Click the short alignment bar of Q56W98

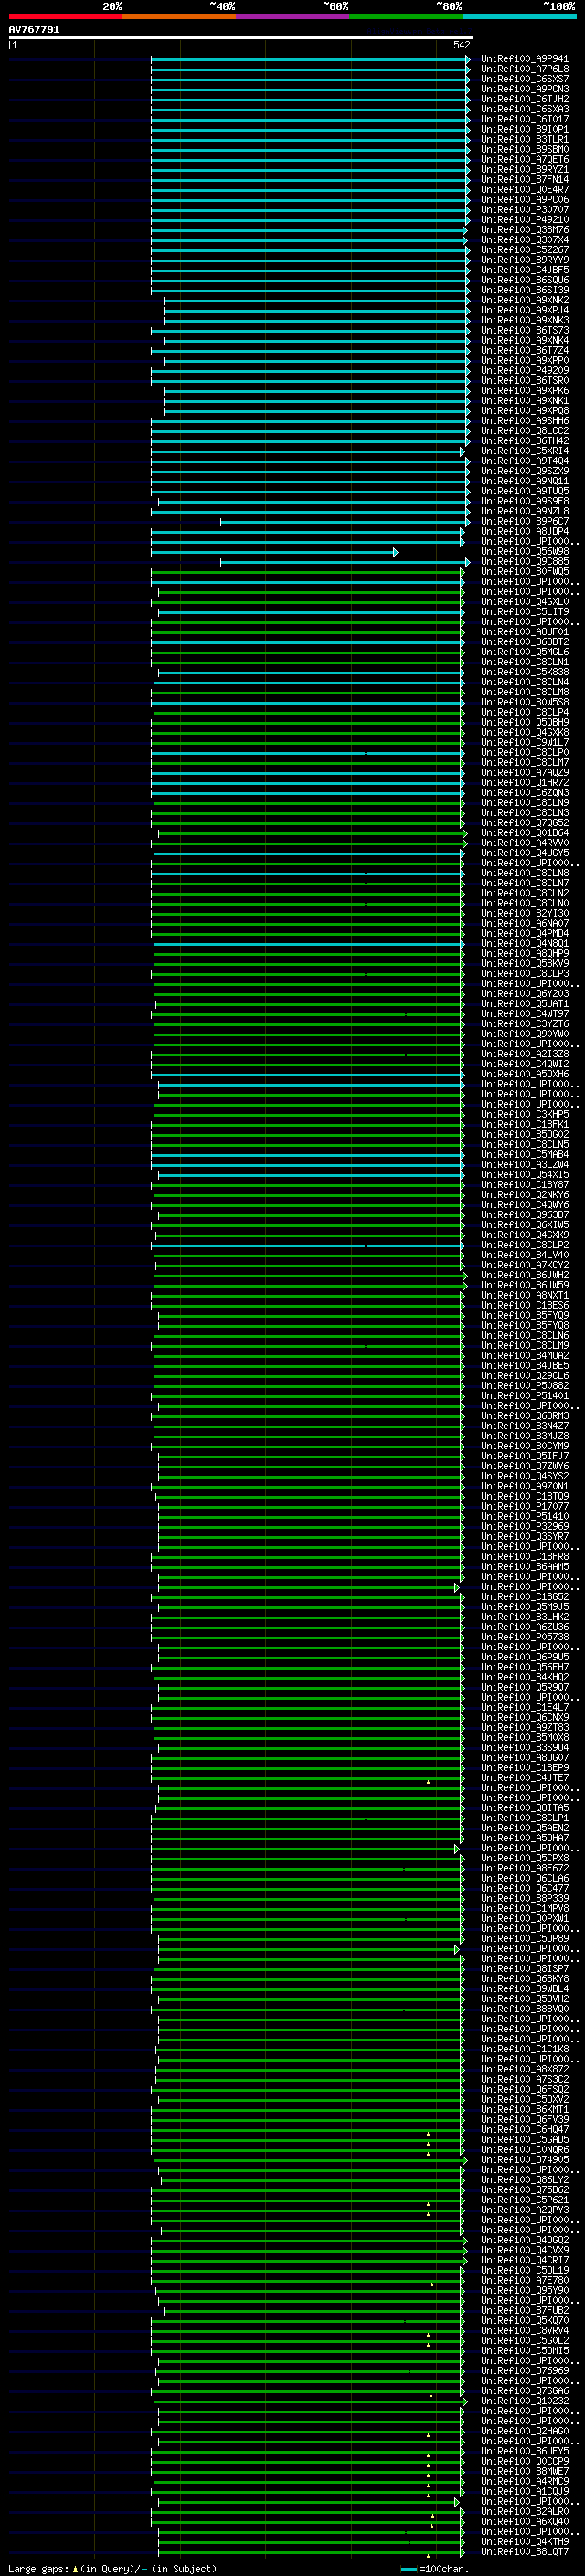pyautogui.click(x=274, y=552)
